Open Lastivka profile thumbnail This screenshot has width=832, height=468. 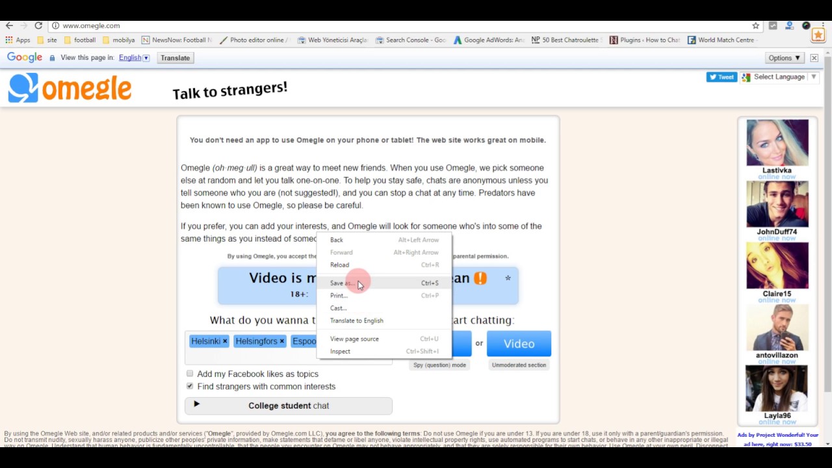(x=777, y=142)
